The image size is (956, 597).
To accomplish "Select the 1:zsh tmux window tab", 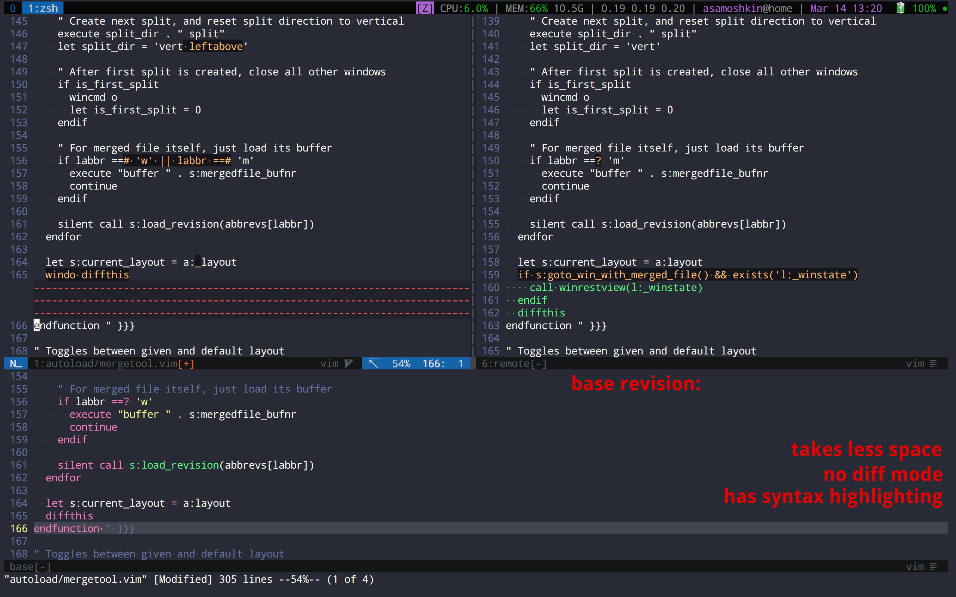I will tap(43, 8).
